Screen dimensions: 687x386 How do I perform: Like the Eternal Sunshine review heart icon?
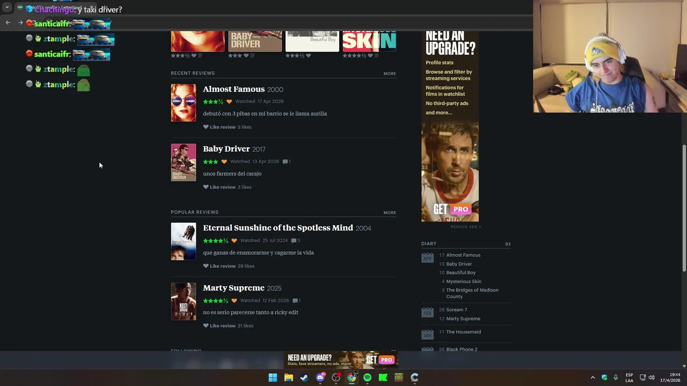tap(206, 266)
